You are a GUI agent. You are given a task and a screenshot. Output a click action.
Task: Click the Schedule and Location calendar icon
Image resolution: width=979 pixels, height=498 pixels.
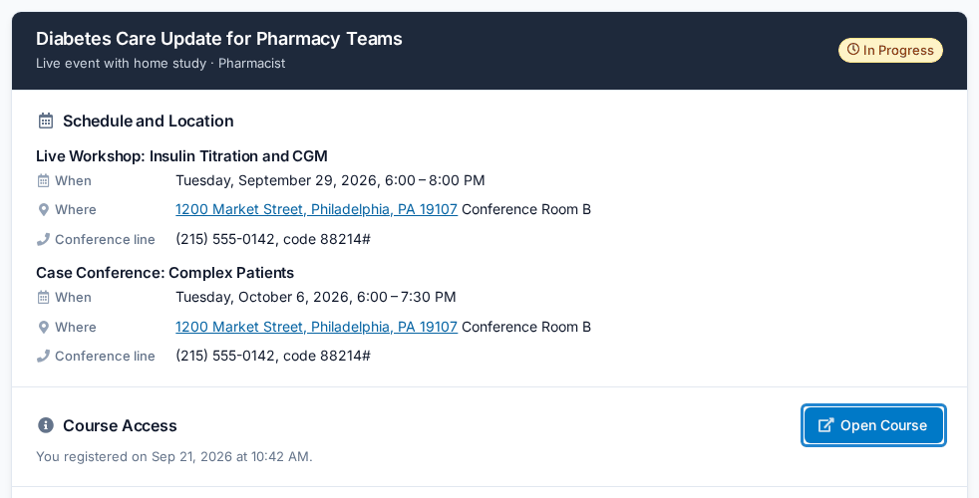(x=46, y=122)
